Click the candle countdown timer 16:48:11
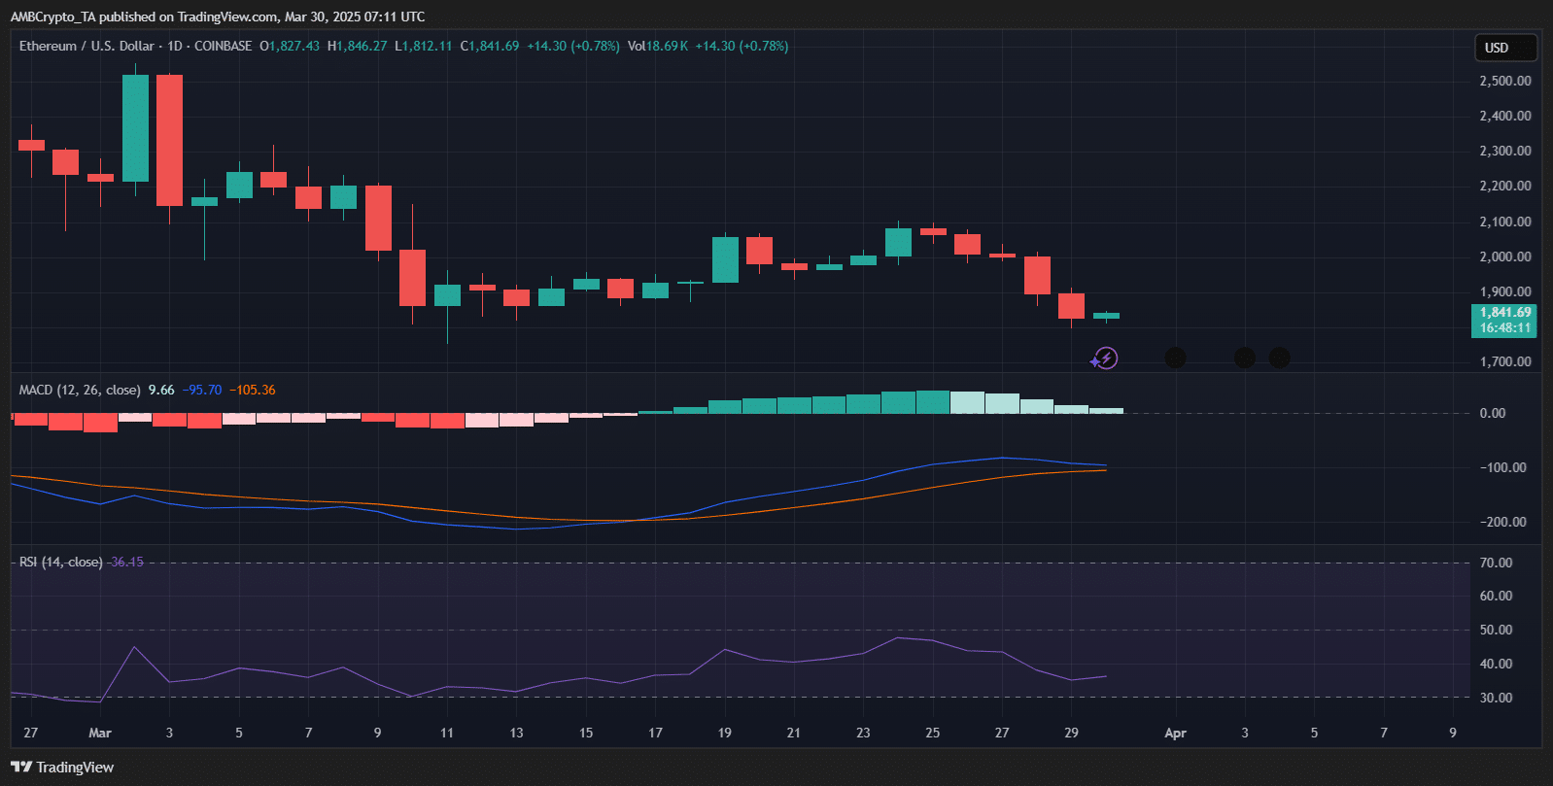This screenshot has width=1553, height=786. (x=1505, y=328)
